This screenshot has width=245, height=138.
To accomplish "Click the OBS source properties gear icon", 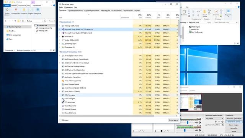I will tap(162, 131).
